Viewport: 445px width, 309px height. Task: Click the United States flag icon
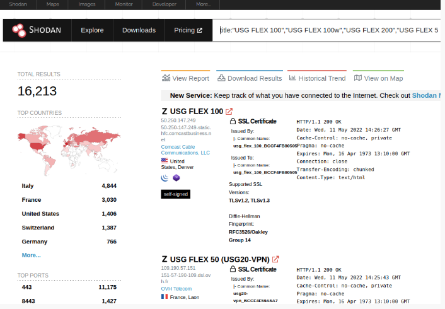[165, 160]
